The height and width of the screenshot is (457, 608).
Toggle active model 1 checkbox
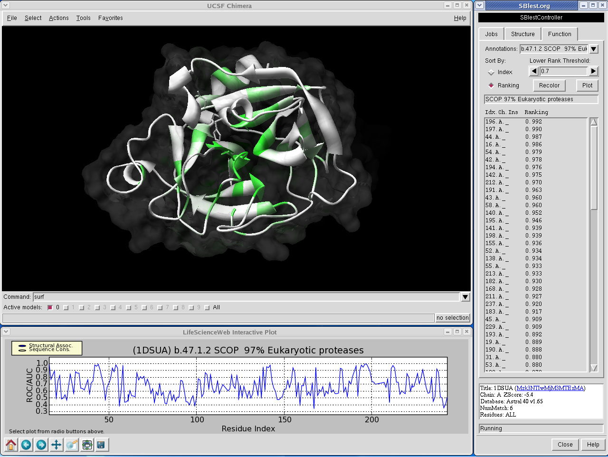[x=66, y=307]
